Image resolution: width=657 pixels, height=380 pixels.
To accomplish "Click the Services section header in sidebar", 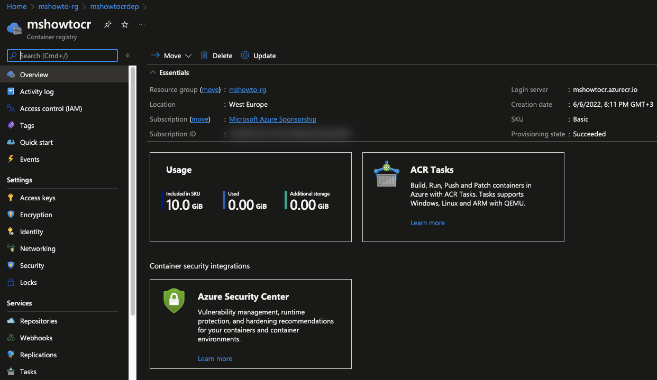I will (x=20, y=303).
